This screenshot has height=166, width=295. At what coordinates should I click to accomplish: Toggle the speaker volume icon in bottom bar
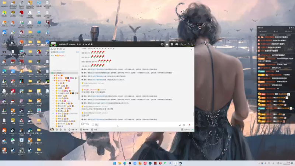click(x=57, y=129)
